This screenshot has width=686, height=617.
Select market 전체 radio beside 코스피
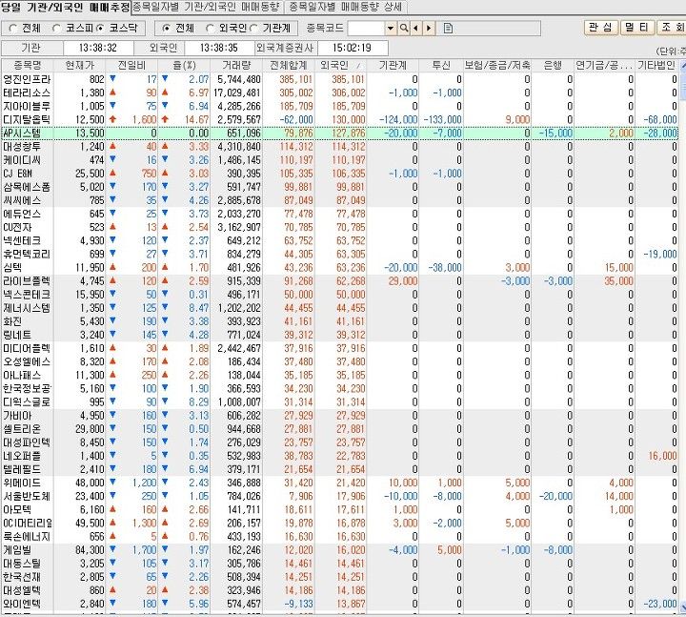point(13,29)
